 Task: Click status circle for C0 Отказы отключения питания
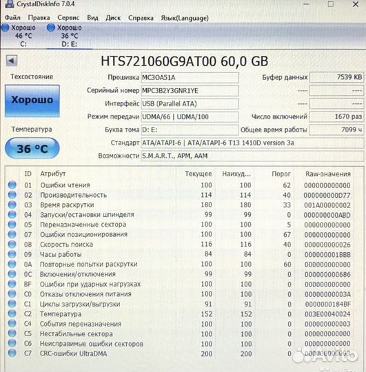[x=12, y=294]
